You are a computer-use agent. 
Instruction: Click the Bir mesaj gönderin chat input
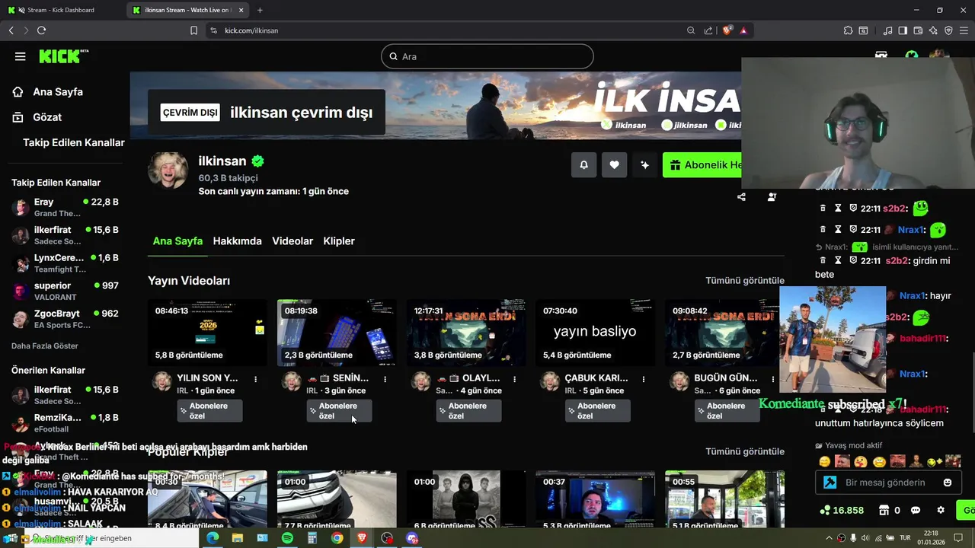[887, 483]
